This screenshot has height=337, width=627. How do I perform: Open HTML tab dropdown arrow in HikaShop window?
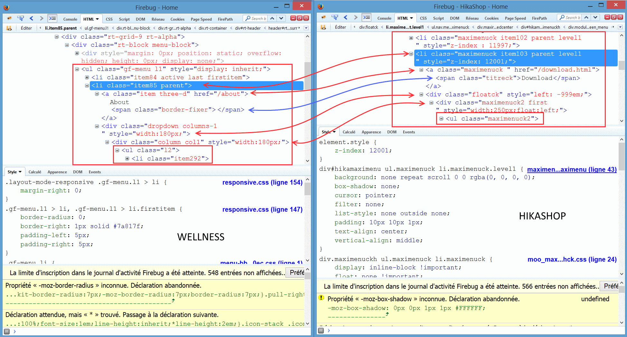(x=411, y=18)
